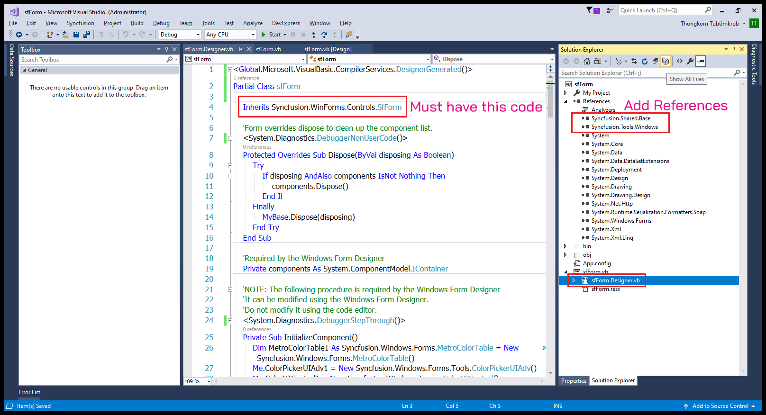The height and width of the screenshot is (415, 766).
Task: Collapse the Dispose Sub outlining region at line 7
Action: (x=230, y=138)
